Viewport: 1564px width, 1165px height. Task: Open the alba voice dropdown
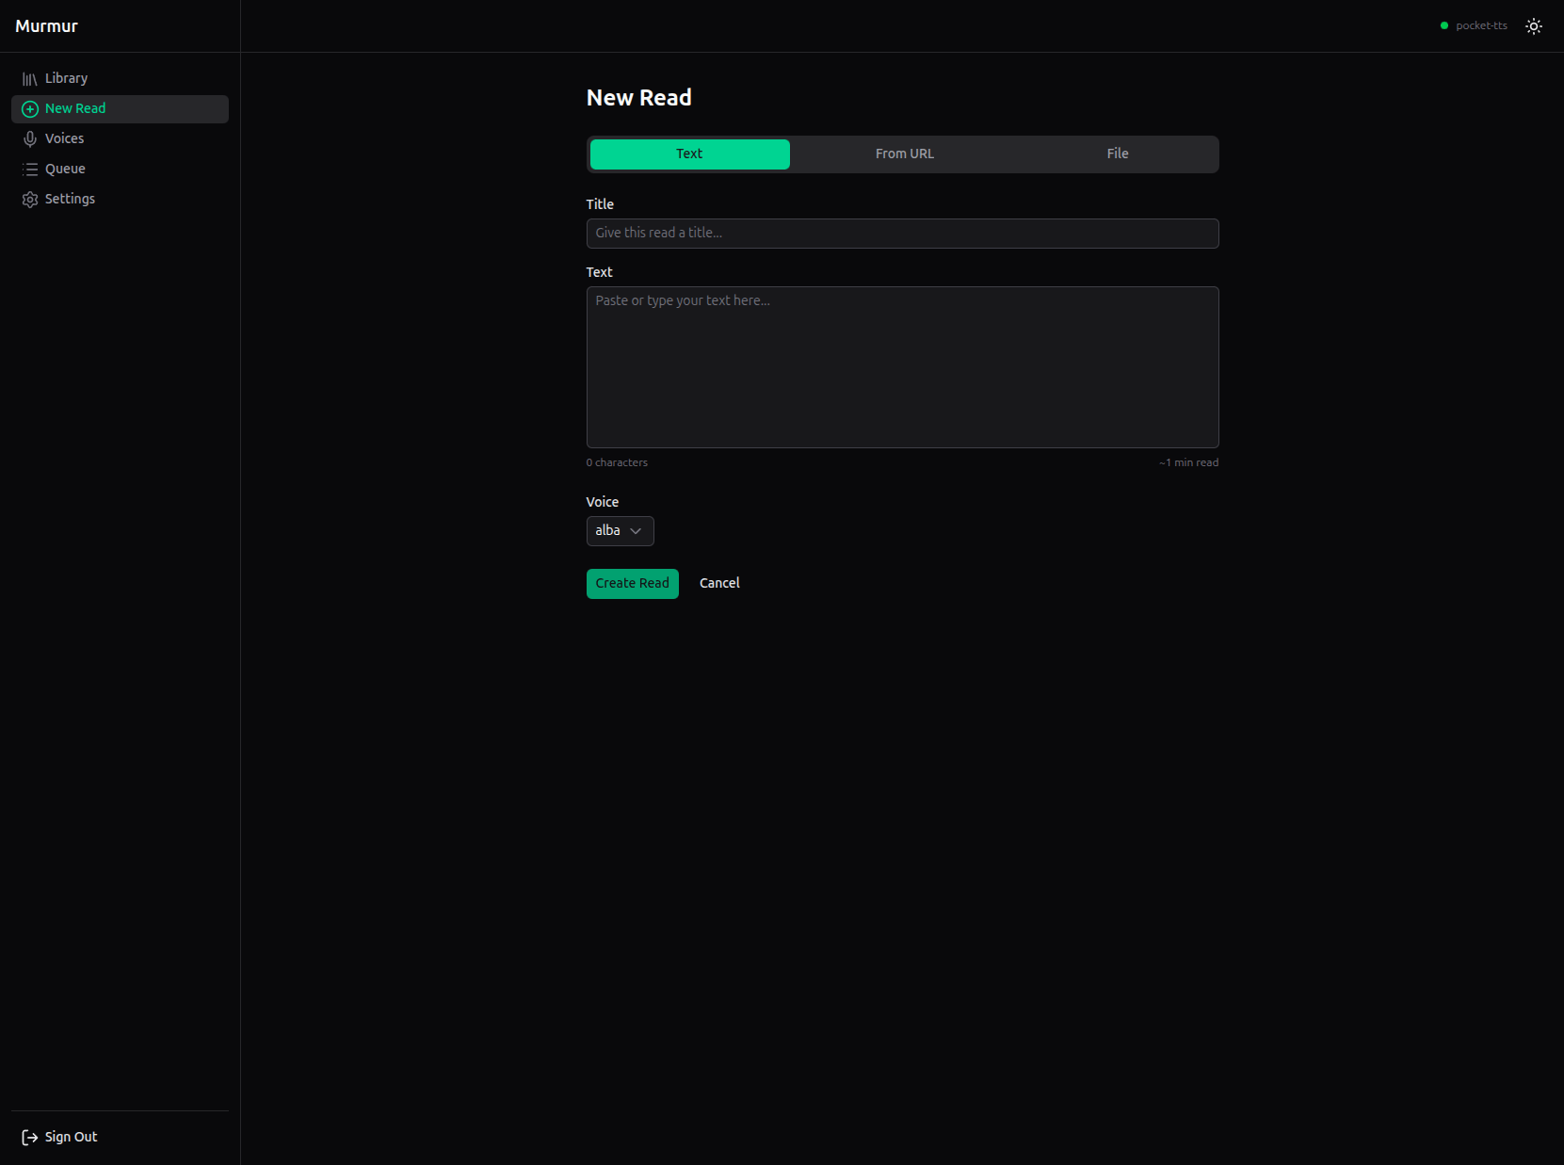coord(620,530)
